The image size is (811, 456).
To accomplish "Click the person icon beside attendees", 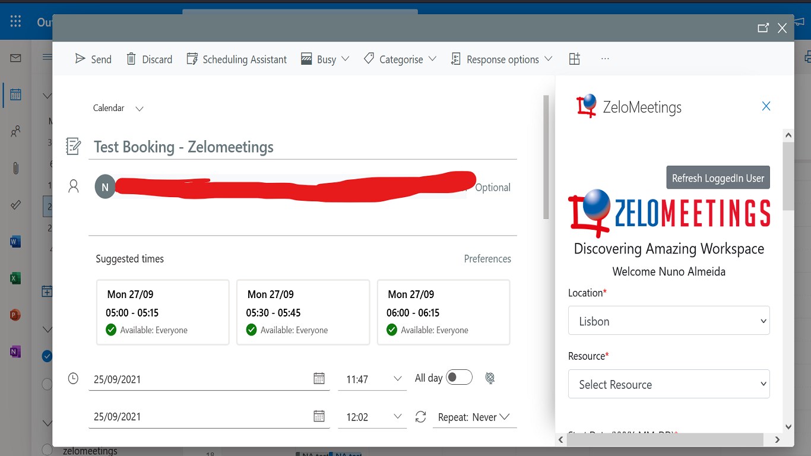I will [x=73, y=186].
